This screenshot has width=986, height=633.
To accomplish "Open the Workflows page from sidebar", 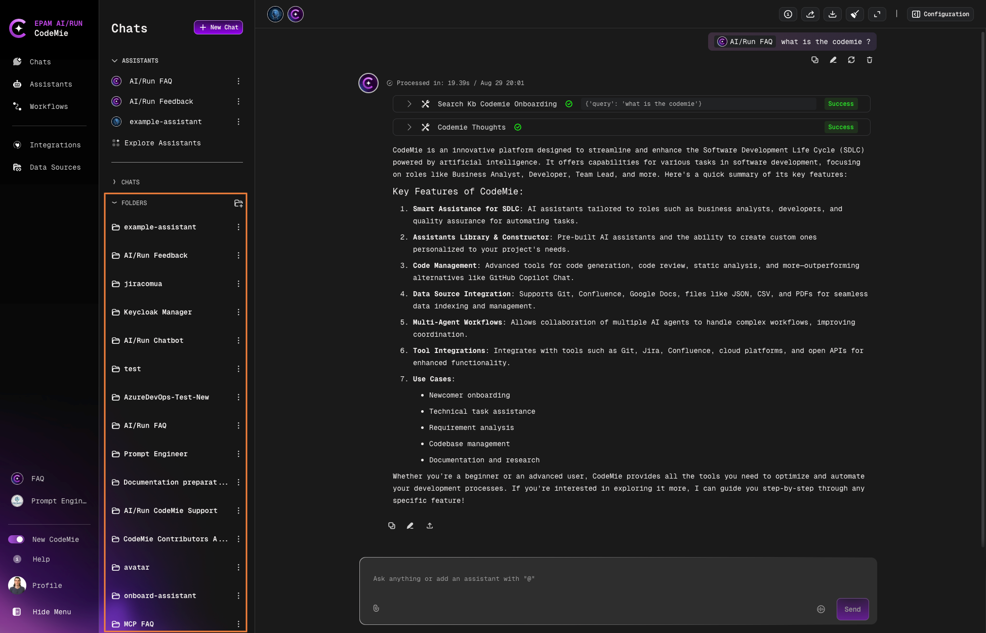I will [x=49, y=106].
